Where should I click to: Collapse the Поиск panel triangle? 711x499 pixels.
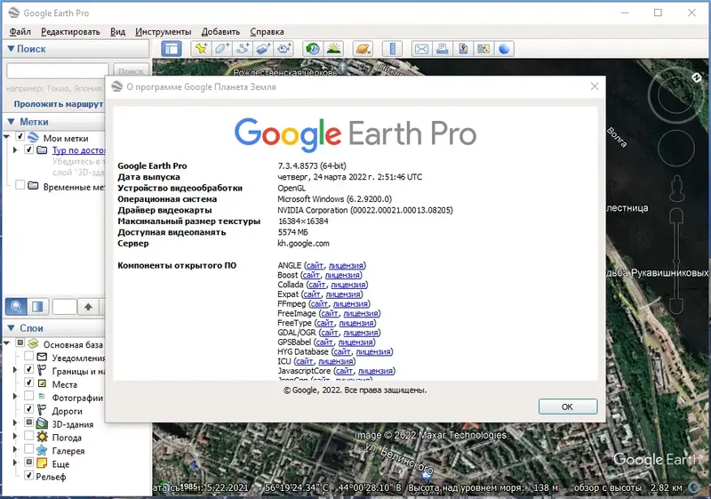point(11,49)
